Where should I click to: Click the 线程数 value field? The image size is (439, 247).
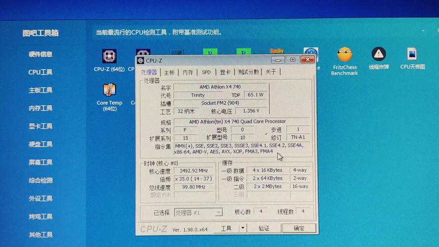pyautogui.click(x=303, y=211)
